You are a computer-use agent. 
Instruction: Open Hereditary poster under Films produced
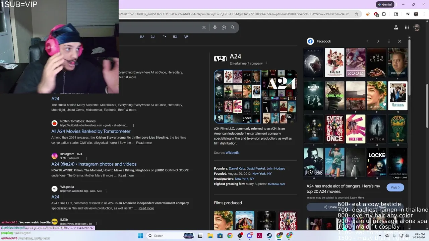[x=266, y=220]
